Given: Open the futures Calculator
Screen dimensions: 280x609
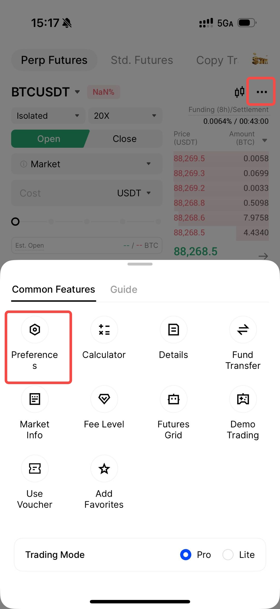Looking at the screenshot, I should click(104, 330).
